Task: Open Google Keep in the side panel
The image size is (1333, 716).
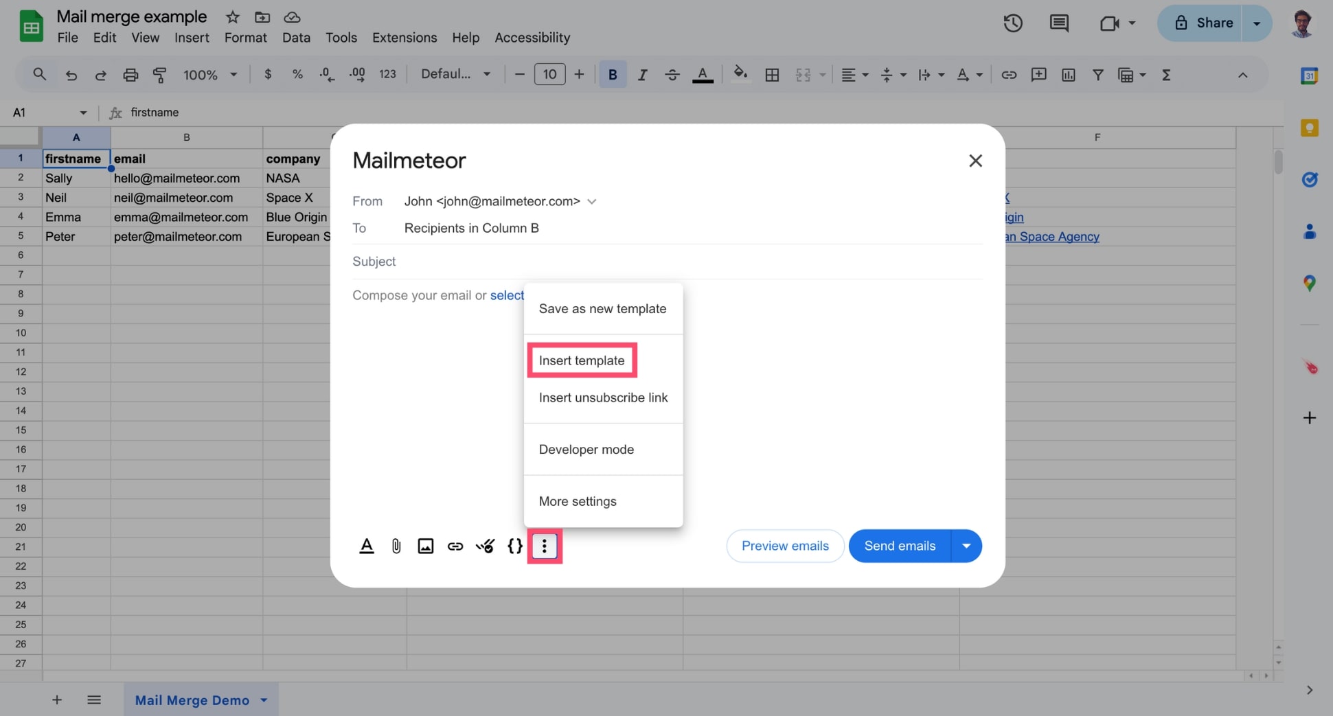Action: (x=1310, y=128)
